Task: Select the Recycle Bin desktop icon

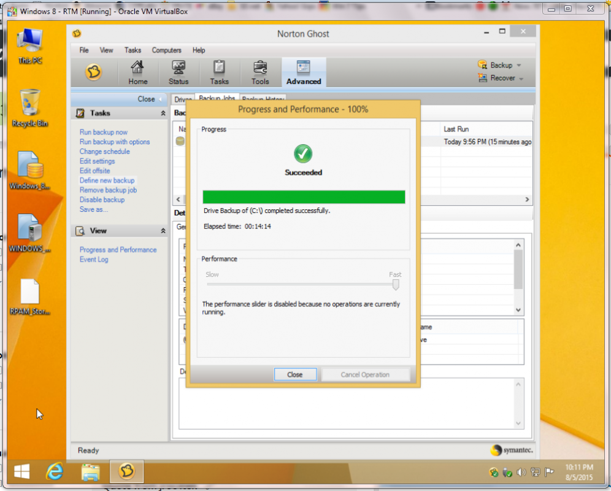Action: 30,108
